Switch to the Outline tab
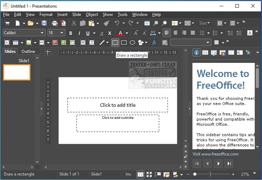The width and height of the screenshot is (262, 180). pyautogui.click(x=28, y=51)
